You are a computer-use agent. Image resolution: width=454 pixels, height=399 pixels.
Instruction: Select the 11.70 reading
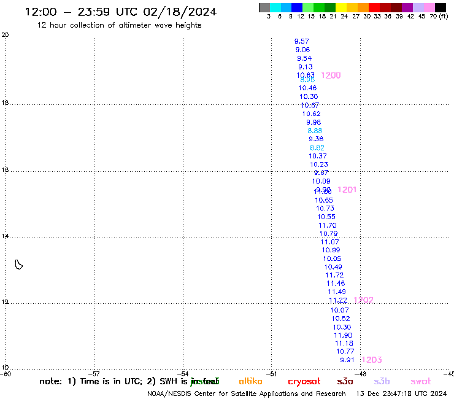328,225
